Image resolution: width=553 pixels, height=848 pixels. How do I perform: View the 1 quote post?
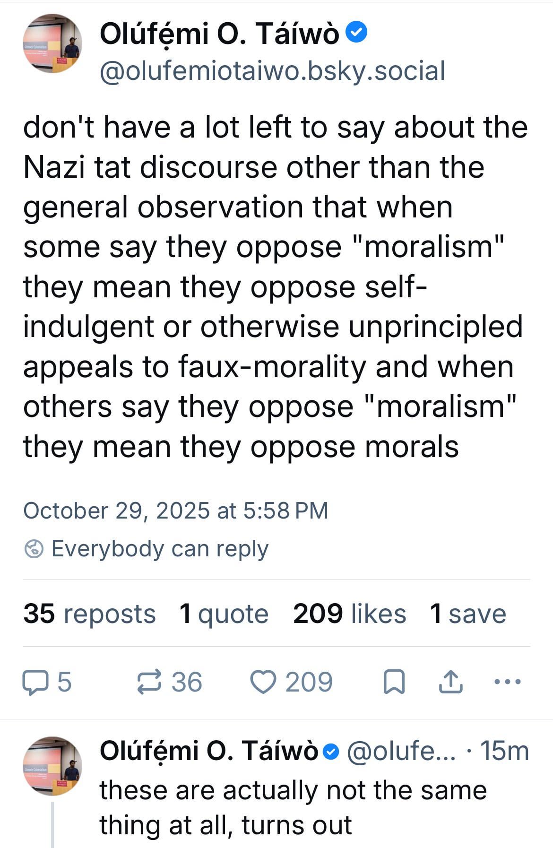click(x=224, y=614)
